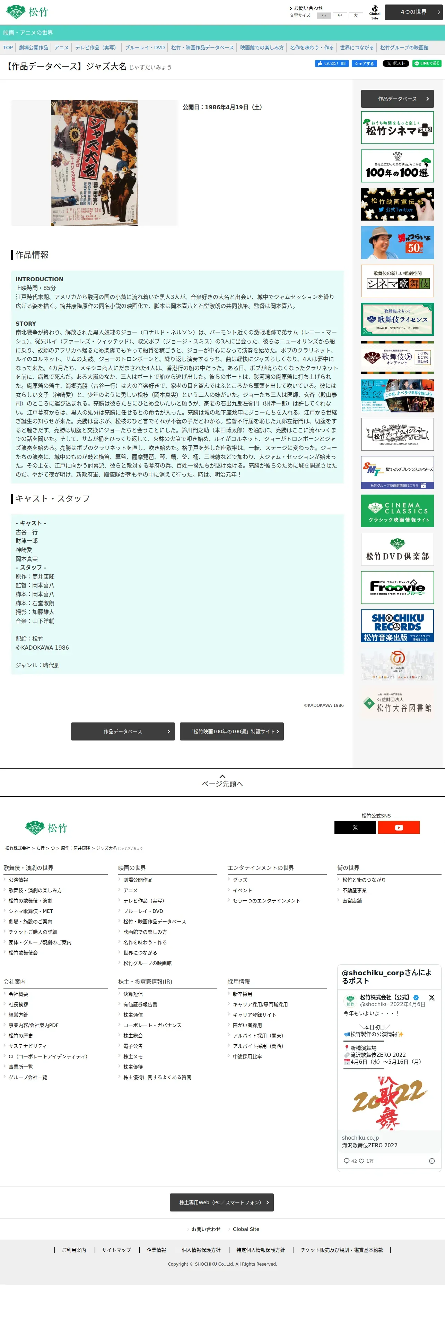The height and width of the screenshot is (1336, 445).
Task: Like the embedded post heart icon
Action: click(361, 1161)
